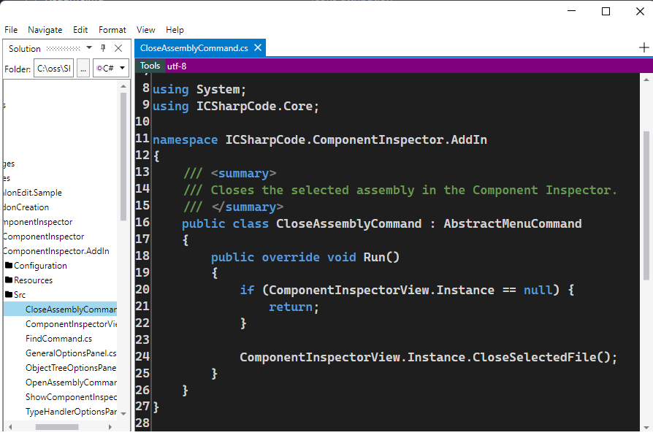Open ObjectTreeOptionsPanel file in tree
Image resolution: width=653 pixels, height=438 pixels.
(x=71, y=368)
